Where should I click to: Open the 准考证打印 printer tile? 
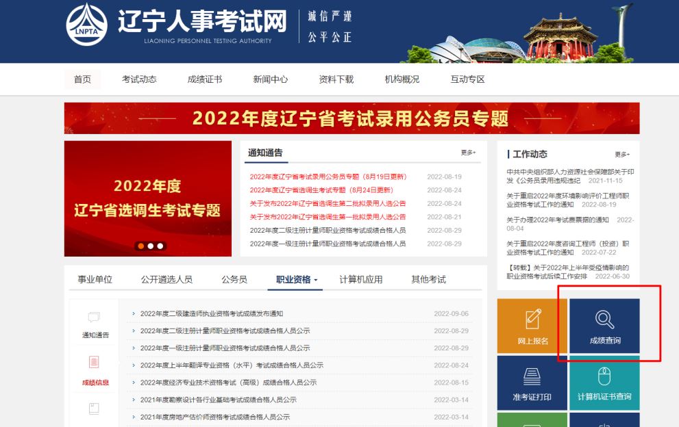click(x=532, y=383)
